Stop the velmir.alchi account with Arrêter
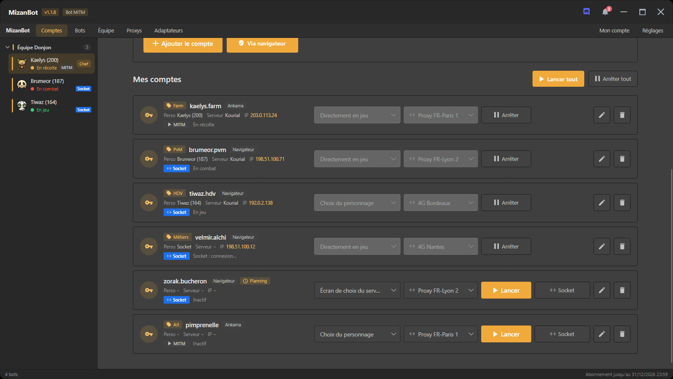This screenshot has height=379, width=673. click(x=506, y=246)
